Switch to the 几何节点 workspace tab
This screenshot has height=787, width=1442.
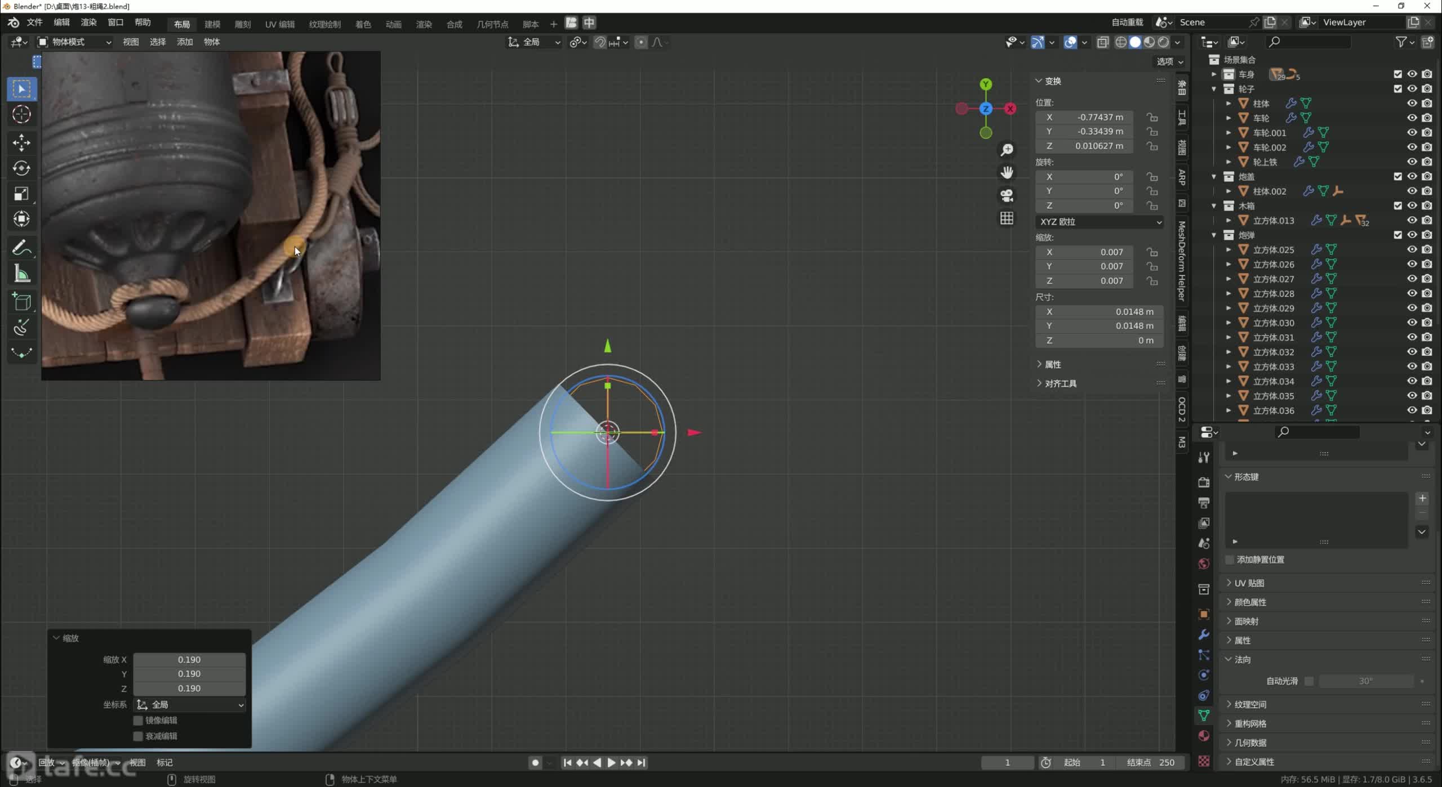pyautogui.click(x=492, y=24)
